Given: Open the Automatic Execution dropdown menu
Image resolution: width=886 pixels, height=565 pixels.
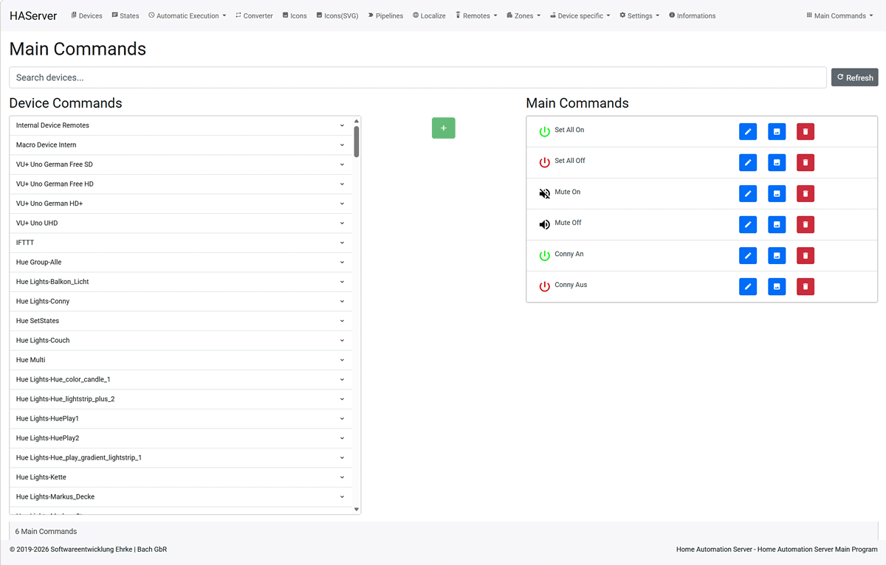Looking at the screenshot, I should [x=188, y=15].
